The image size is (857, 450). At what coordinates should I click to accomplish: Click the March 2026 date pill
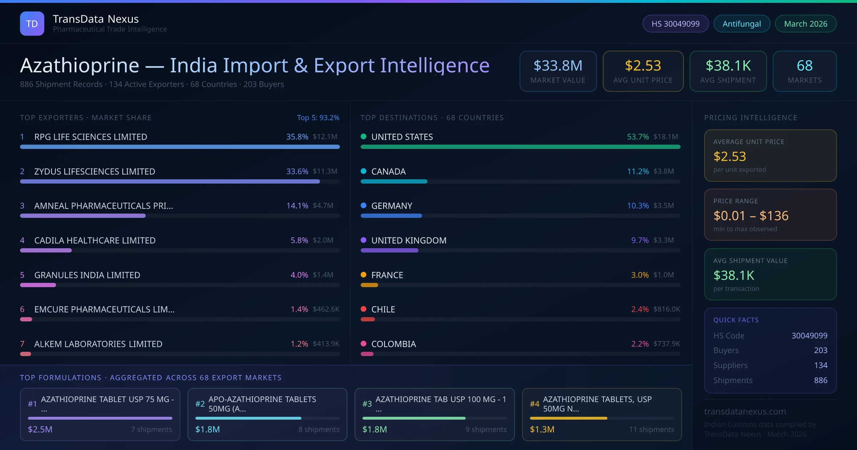pos(805,24)
